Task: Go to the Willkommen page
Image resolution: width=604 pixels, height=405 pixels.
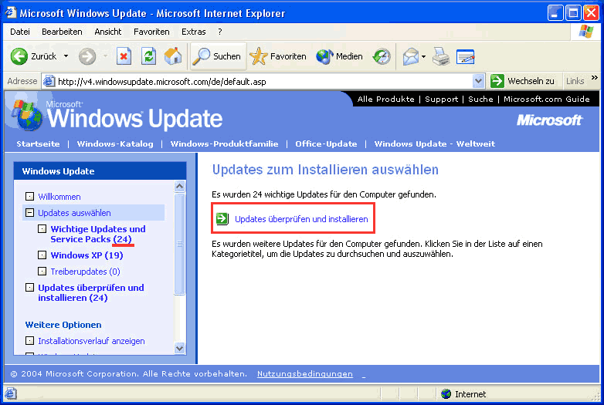Action: pos(59,197)
